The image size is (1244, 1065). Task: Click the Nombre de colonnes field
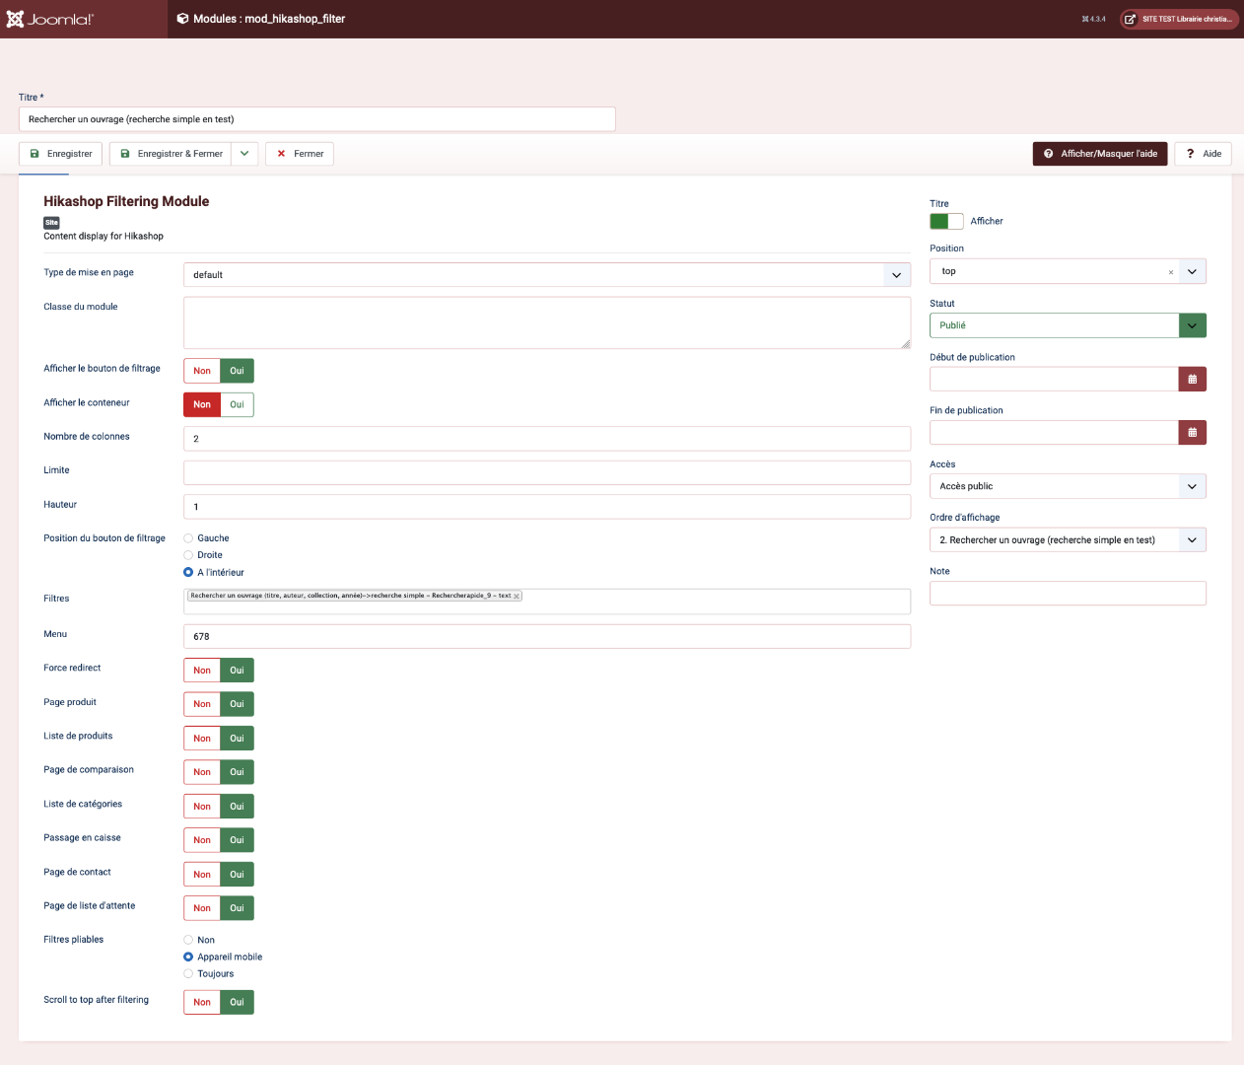pyautogui.click(x=547, y=439)
